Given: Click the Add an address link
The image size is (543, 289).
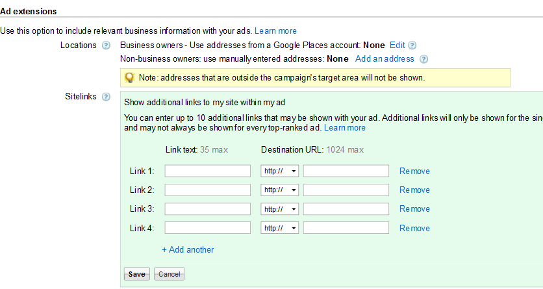Looking at the screenshot, I should point(385,59).
